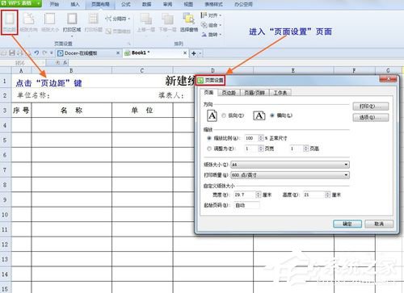Click the Redo arrow icon

(44, 53)
